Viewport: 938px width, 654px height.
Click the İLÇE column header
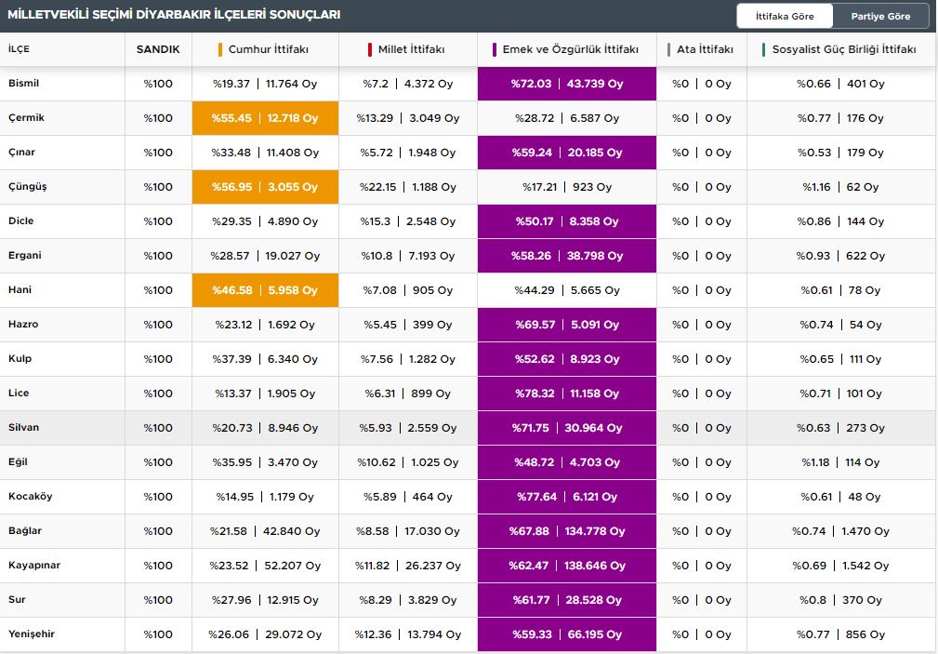(19, 49)
